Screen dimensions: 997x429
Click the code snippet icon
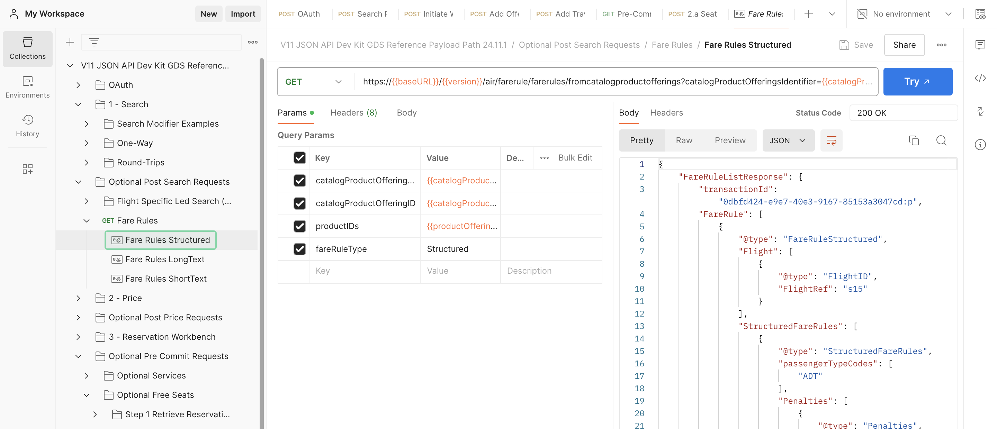[980, 79]
